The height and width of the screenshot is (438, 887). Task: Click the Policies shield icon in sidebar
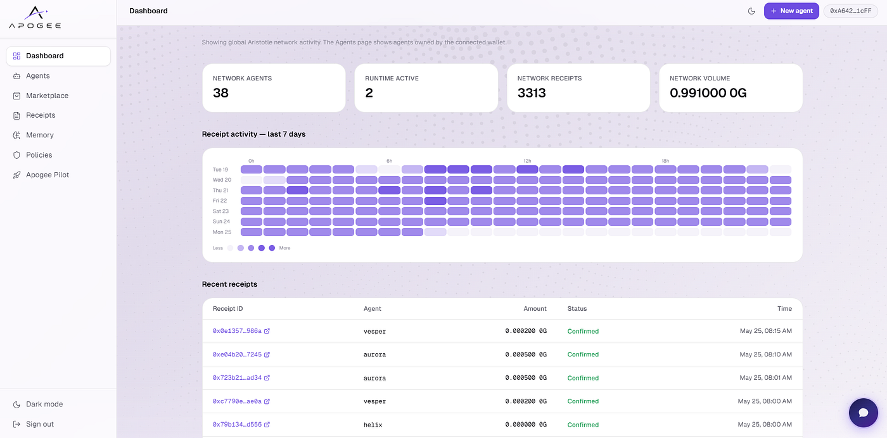click(16, 155)
